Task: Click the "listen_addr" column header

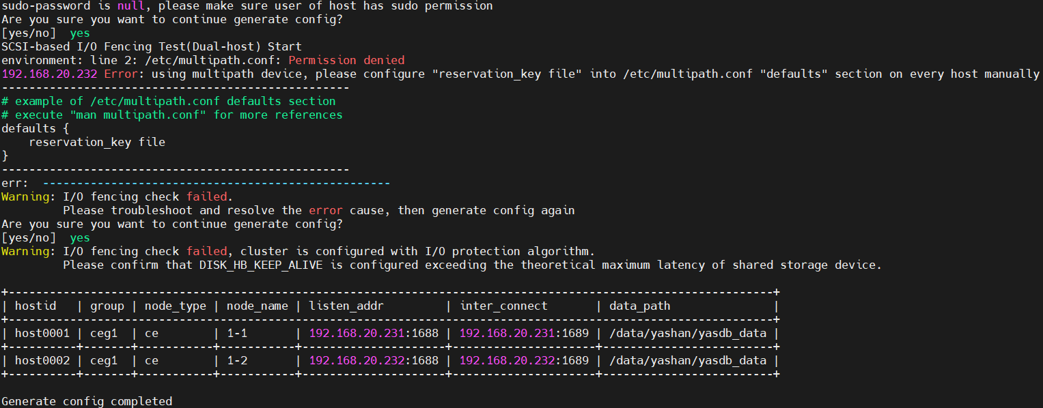Action: click(346, 306)
